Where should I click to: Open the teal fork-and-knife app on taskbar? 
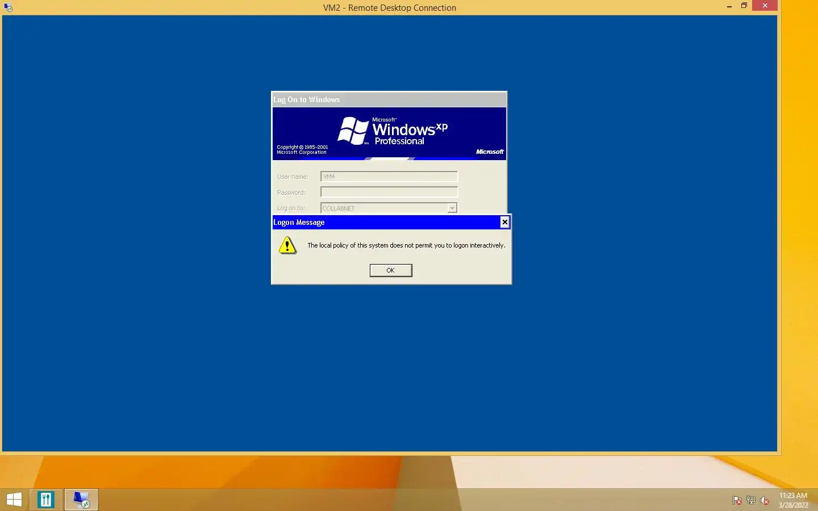click(45, 500)
